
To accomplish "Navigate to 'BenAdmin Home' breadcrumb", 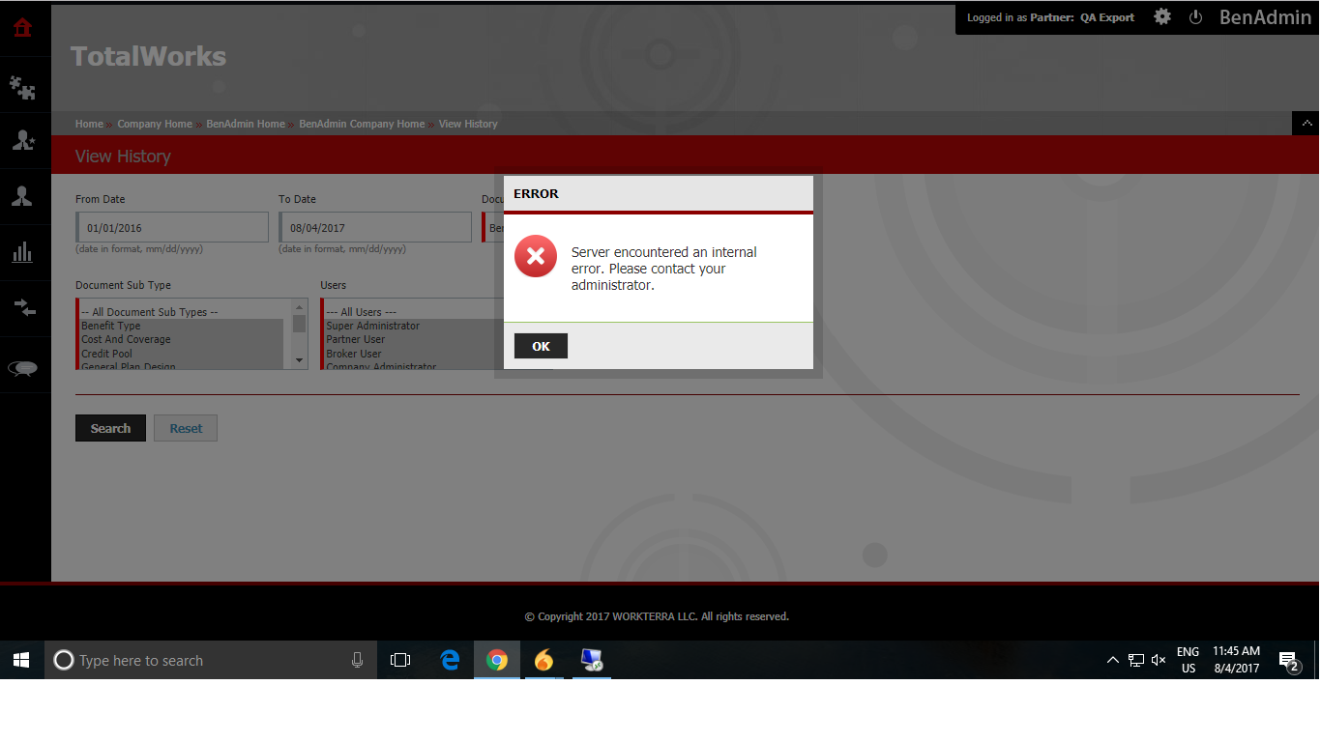I will pos(245,124).
